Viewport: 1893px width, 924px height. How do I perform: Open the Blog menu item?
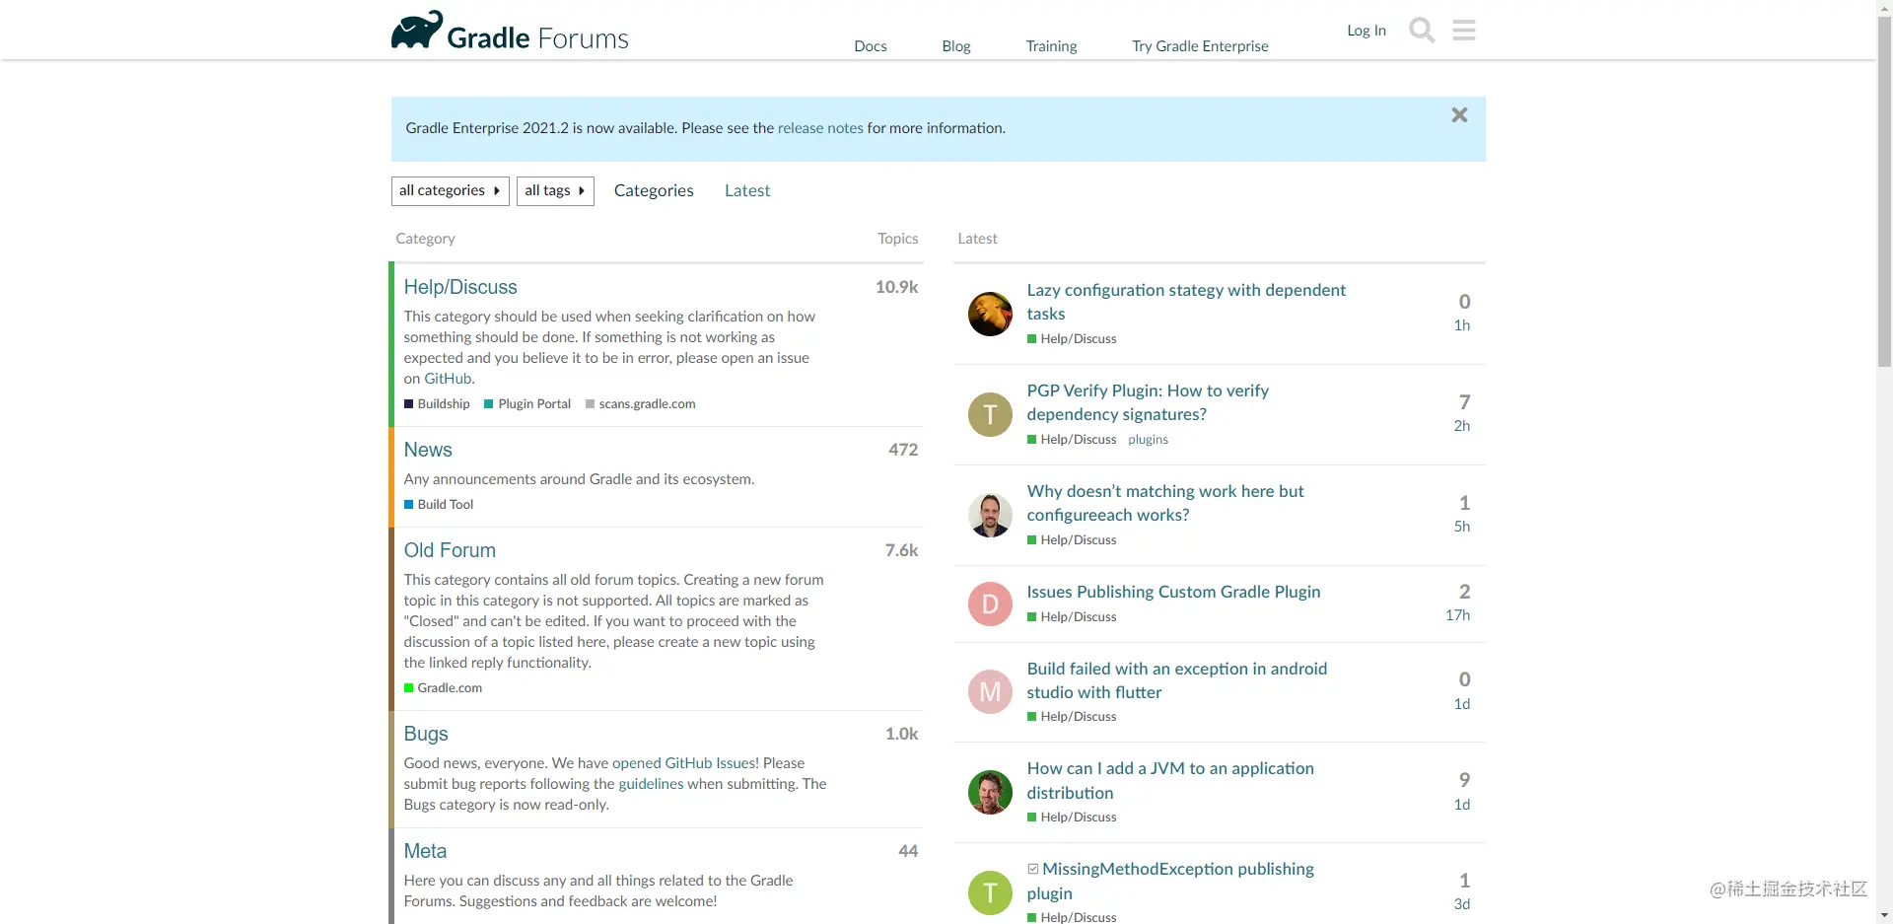[x=956, y=46]
